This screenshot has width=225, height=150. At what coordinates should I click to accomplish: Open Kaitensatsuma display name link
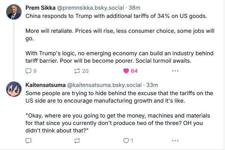point(46,85)
